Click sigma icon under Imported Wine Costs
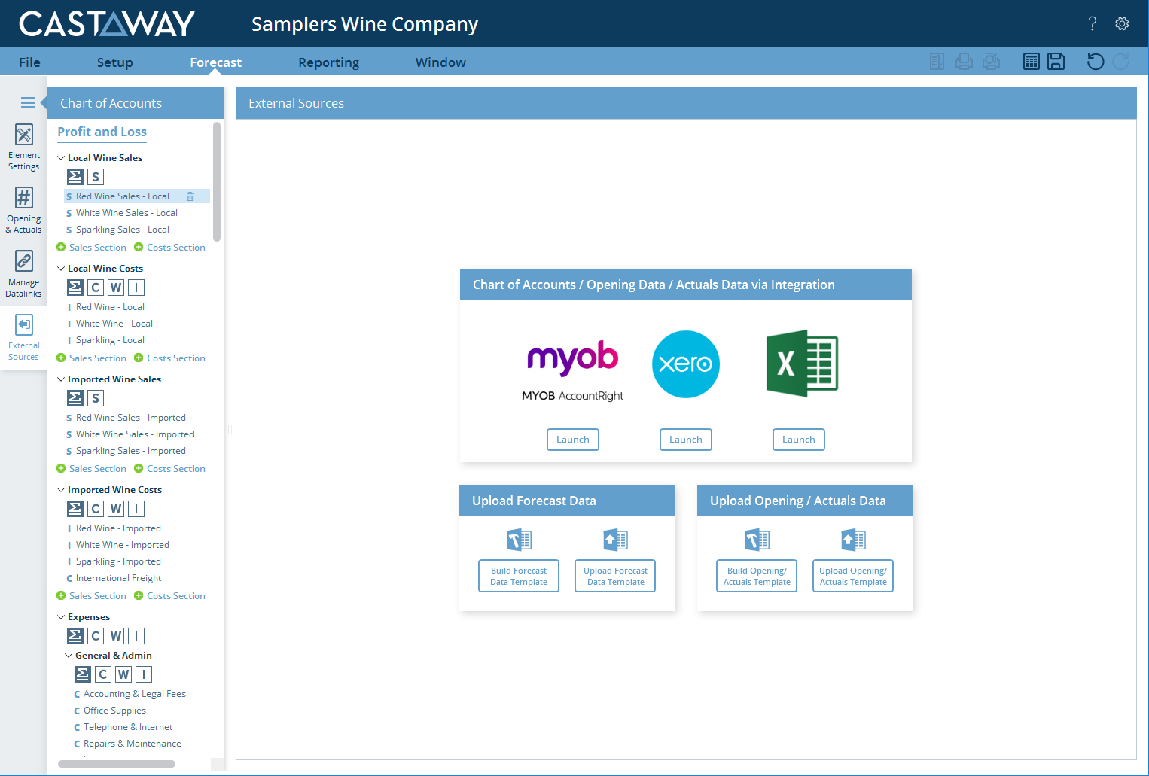 75,509
